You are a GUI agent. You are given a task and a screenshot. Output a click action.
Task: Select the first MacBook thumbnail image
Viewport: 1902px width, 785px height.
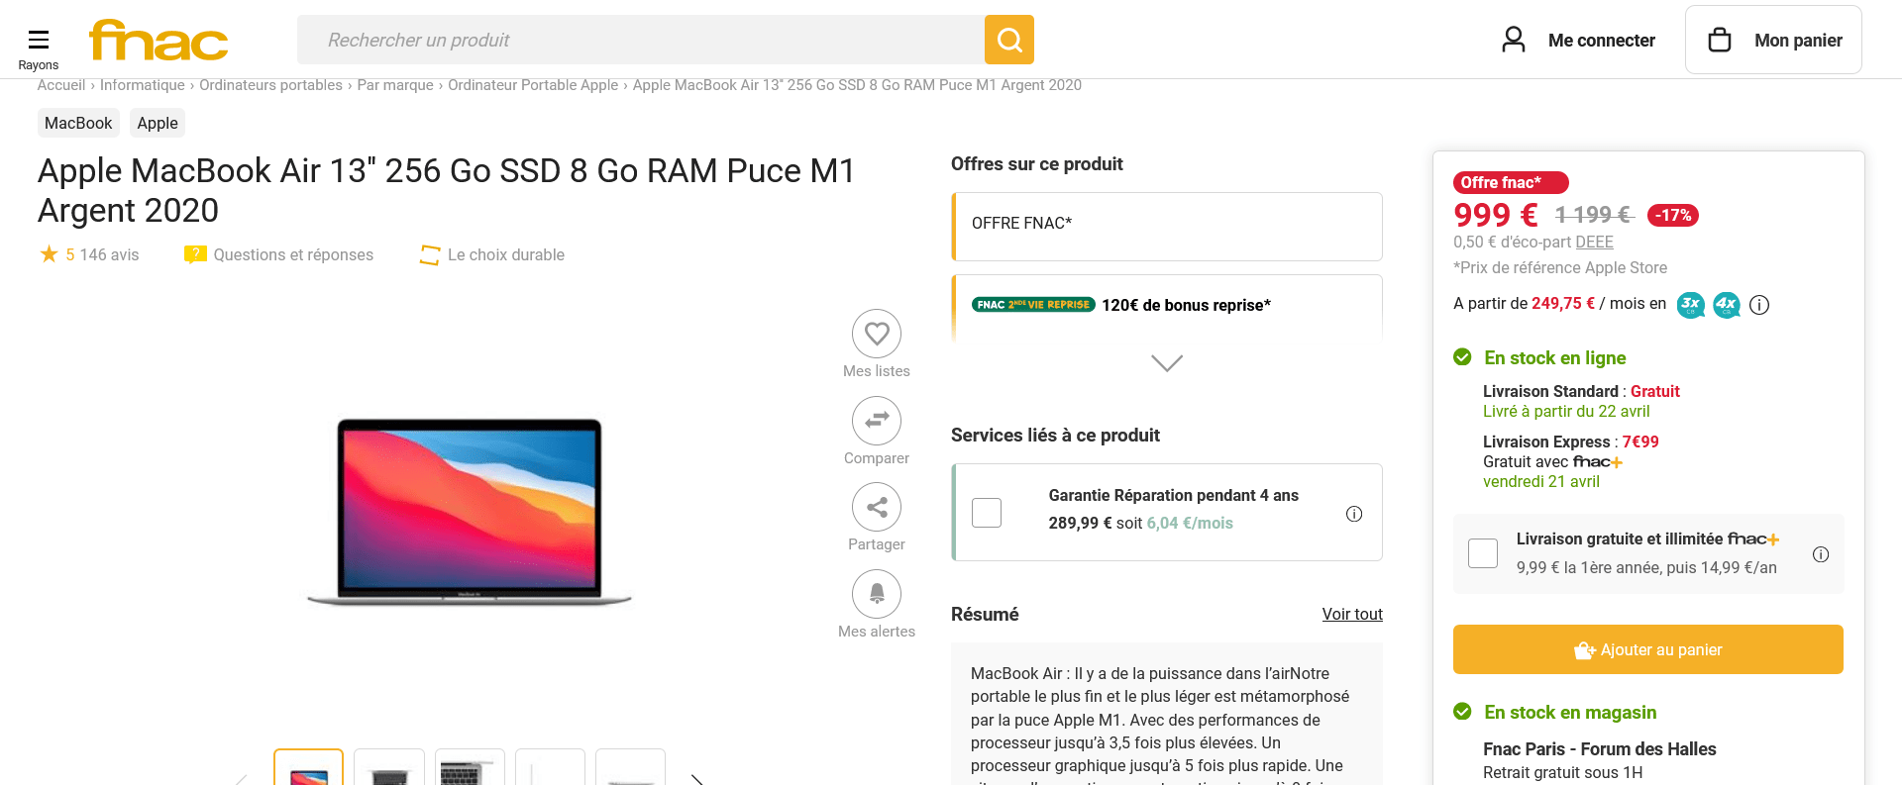[309, 769]
